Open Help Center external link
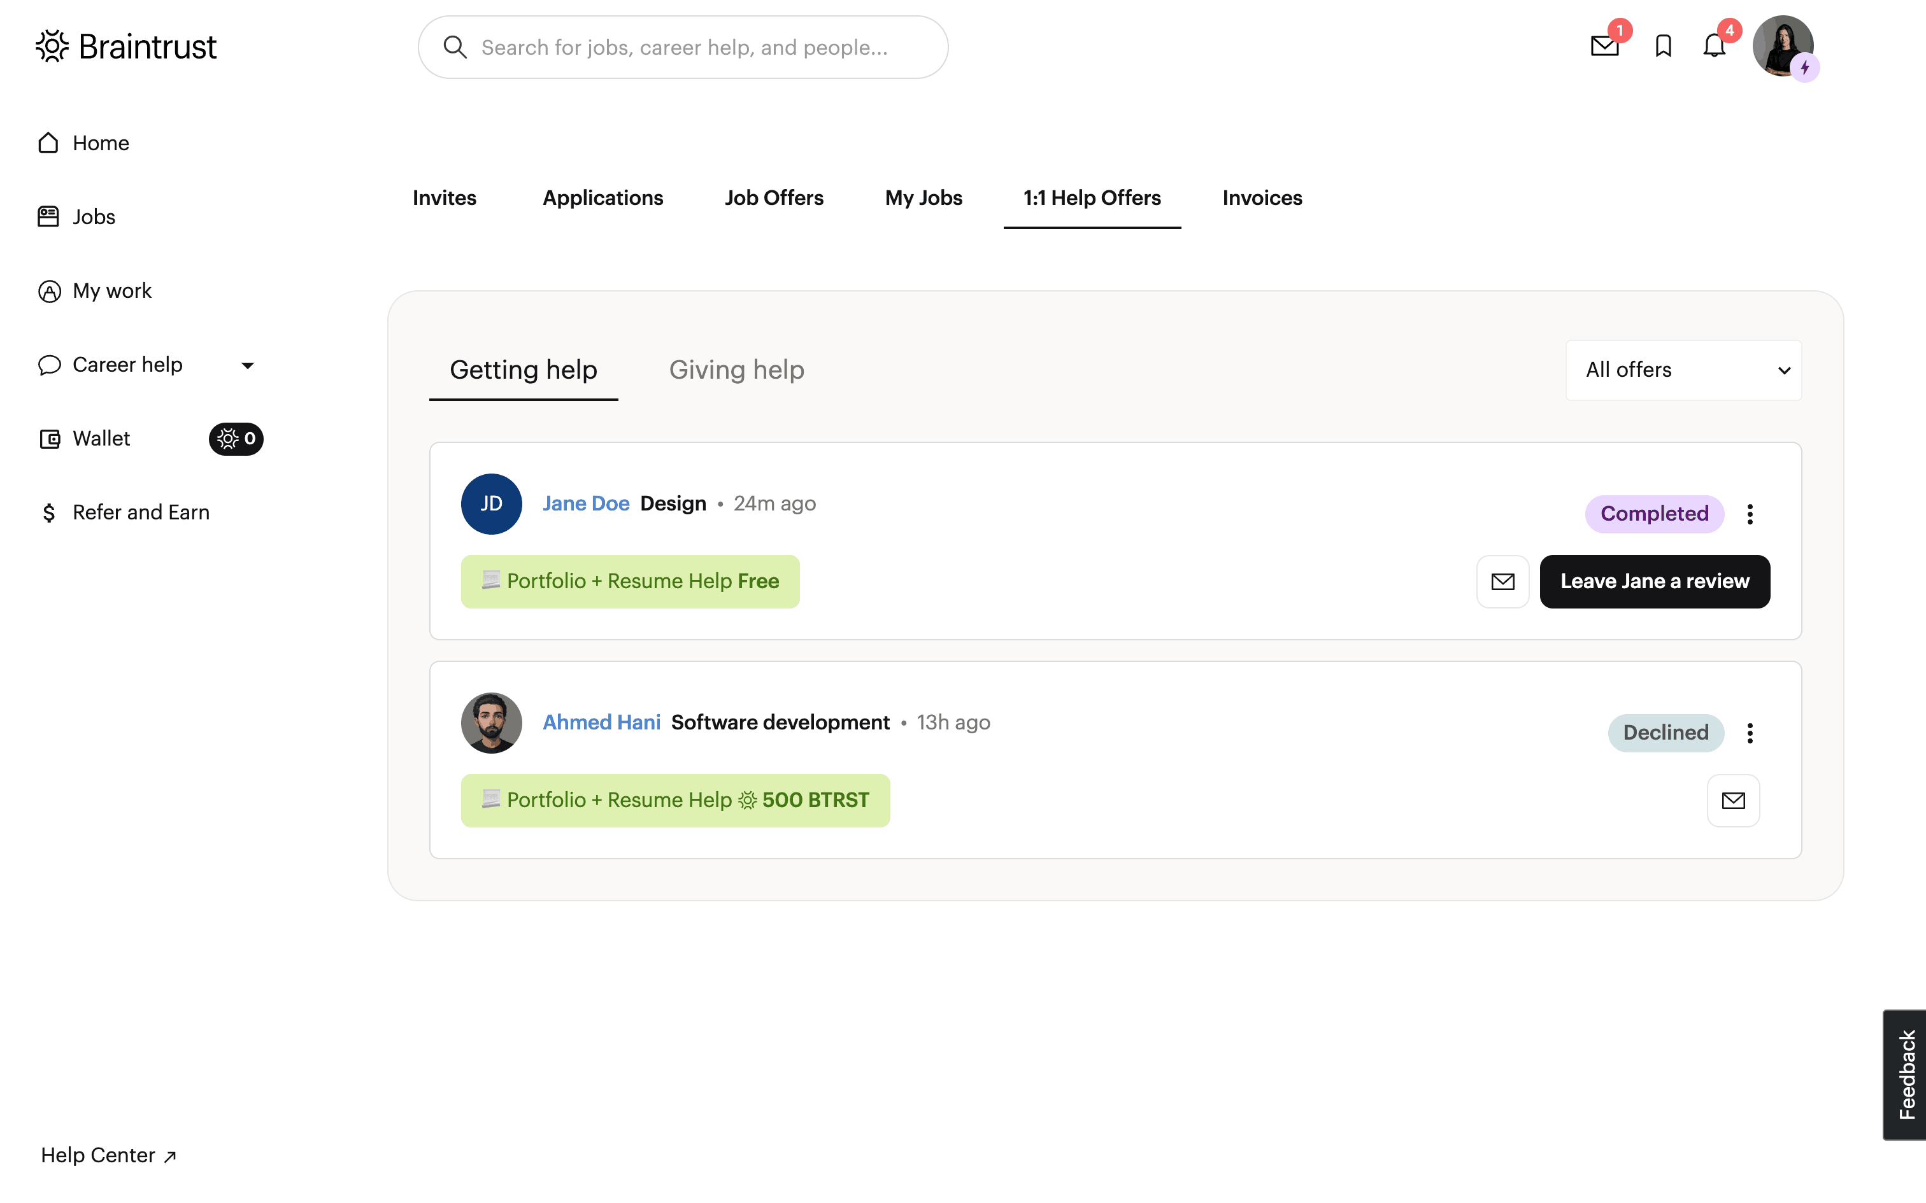The height and width of the screenshot is (1203, 1926). pyautogui.click(x=108, y=1155)
